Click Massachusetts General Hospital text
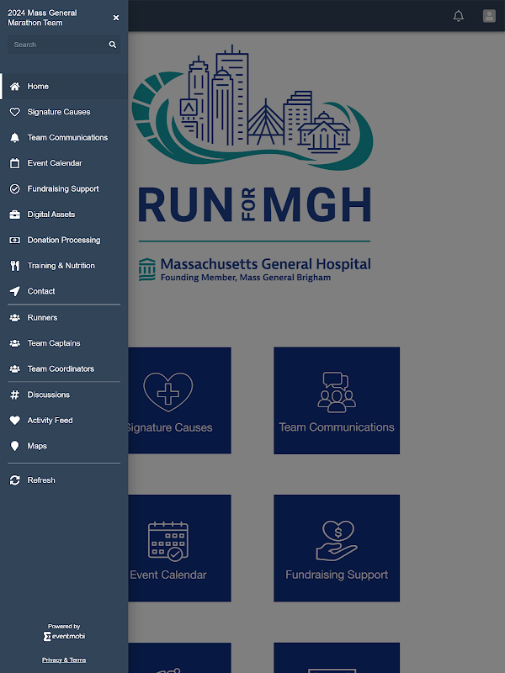Viewport: 505px width, 673px height. click(265, 264)
